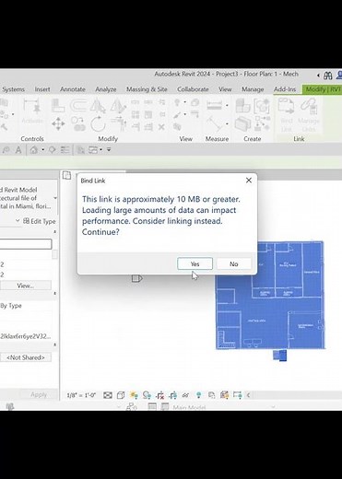
Task: Expand the Default 3D View dropdown arrow
Action: (42, 150)
